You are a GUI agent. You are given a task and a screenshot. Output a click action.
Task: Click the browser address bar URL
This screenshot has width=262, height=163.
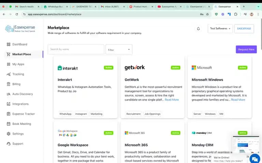click(x=55, y=14)
